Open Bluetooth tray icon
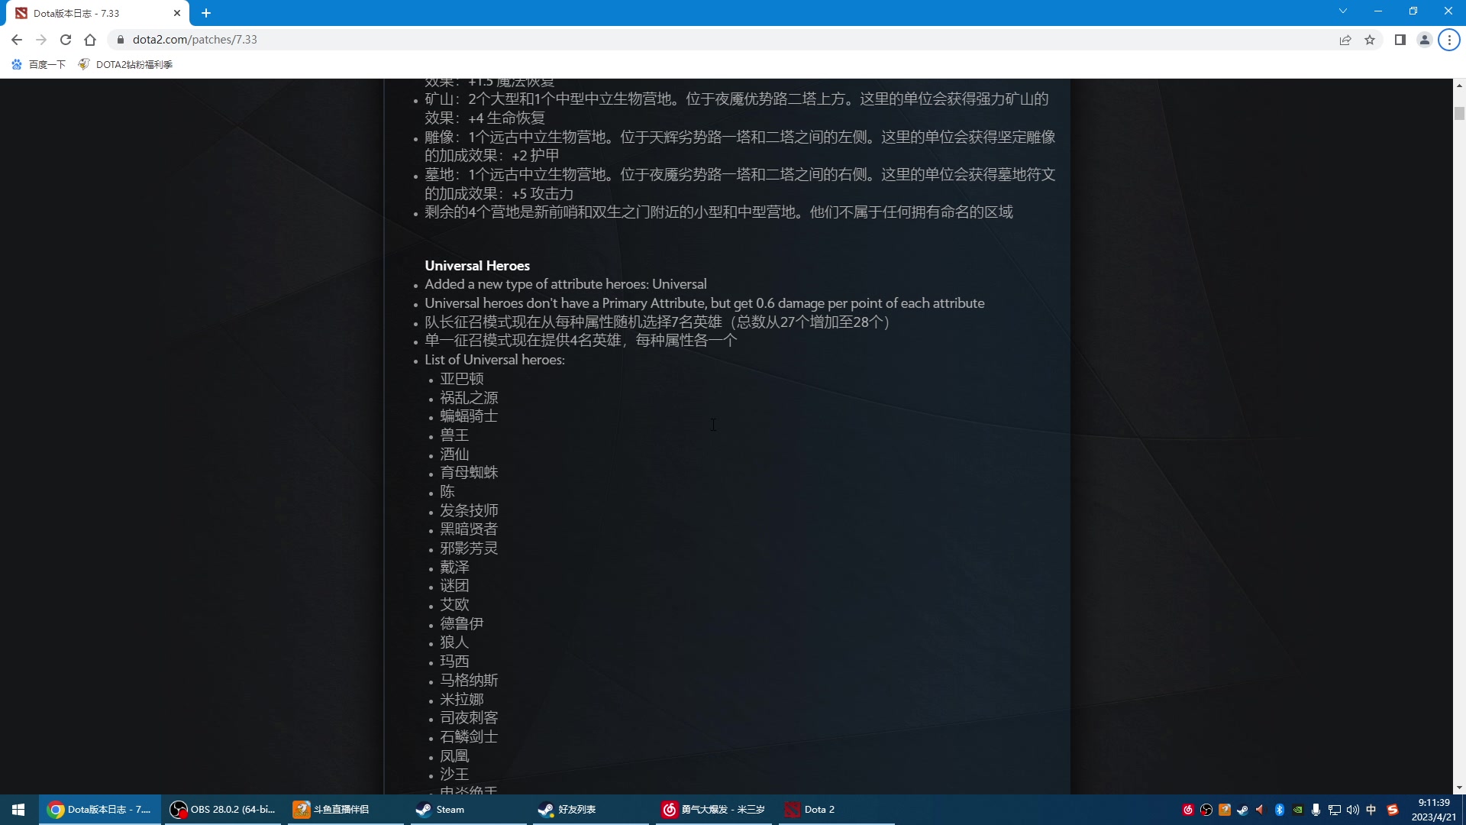This screenshot has height=825, width=1466. pyautogui.click(x=1280, y=810)
